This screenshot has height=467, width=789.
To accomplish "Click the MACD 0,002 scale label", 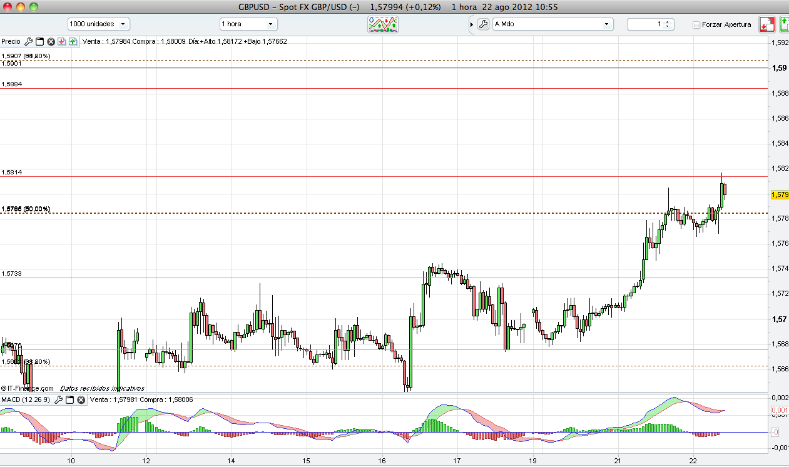I will 780,398.
